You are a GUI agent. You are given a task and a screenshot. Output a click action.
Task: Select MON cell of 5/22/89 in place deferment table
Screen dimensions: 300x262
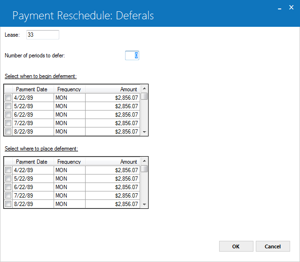pyautogui.click(x=70, y=178)
